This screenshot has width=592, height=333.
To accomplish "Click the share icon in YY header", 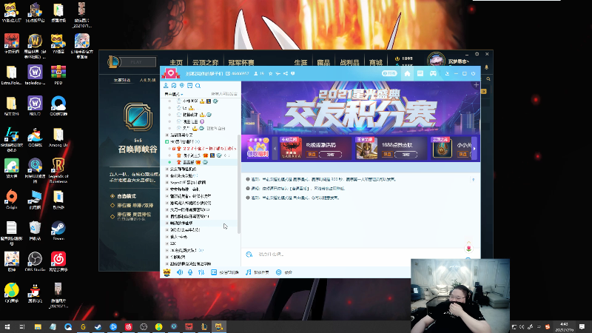I will pos(286,73).
